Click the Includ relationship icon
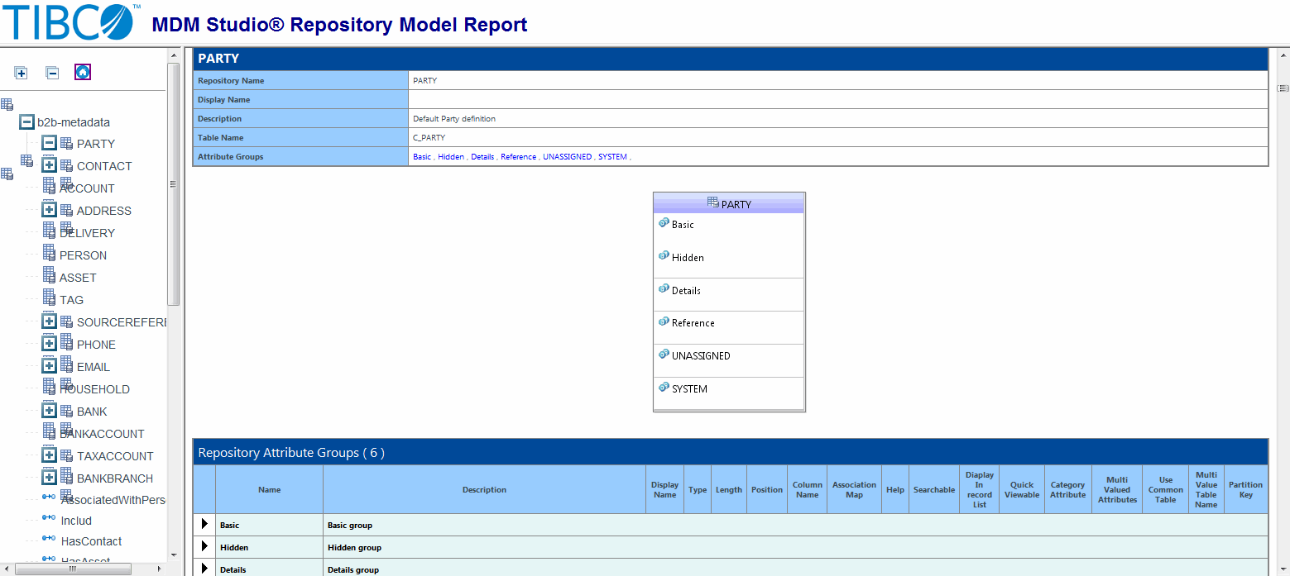This screenshot has height=576, width=1290. click(x=49, y=519)
